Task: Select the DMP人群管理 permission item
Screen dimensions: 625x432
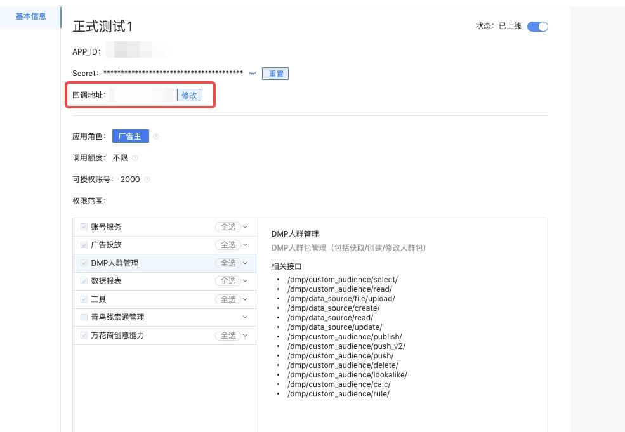Action: point(115,263)
